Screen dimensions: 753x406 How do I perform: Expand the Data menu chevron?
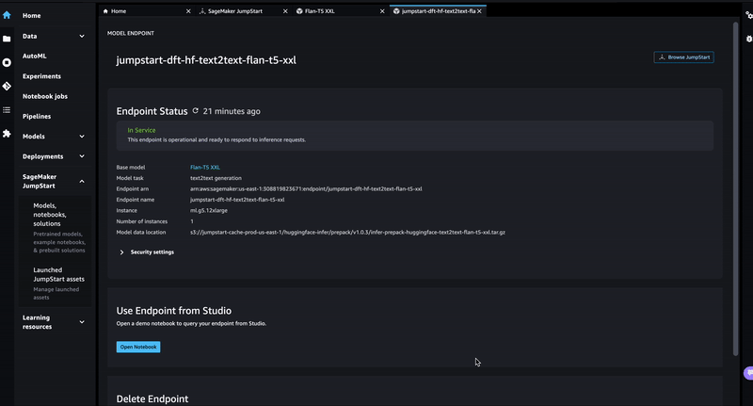click(x=82, y=36)
